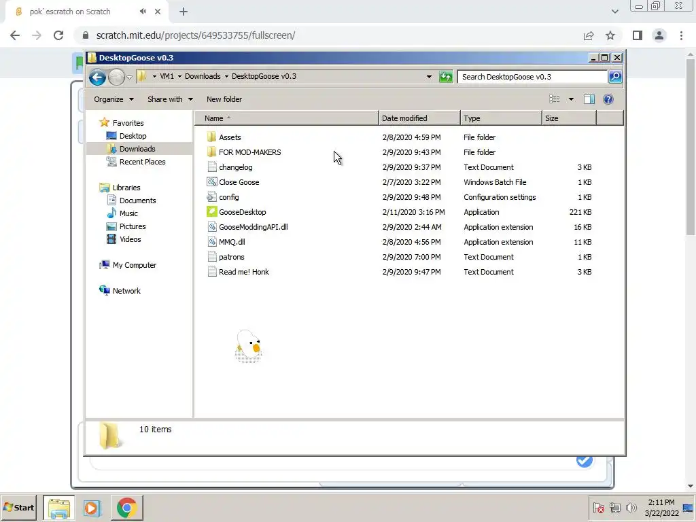The image size is (696, 522).
Task: Select the config settings file icon
Action: 212,197
